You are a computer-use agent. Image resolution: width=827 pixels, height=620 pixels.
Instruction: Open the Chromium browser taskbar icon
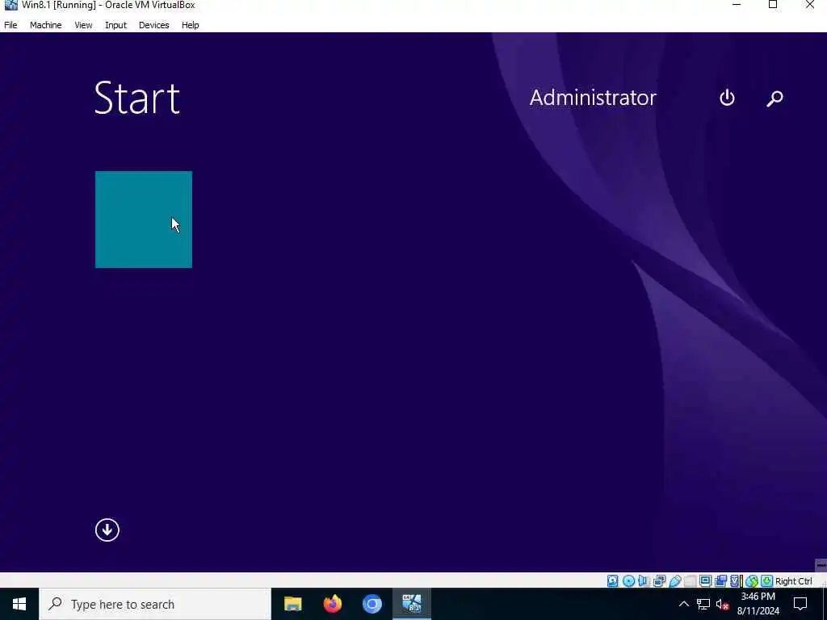[372, 604]
